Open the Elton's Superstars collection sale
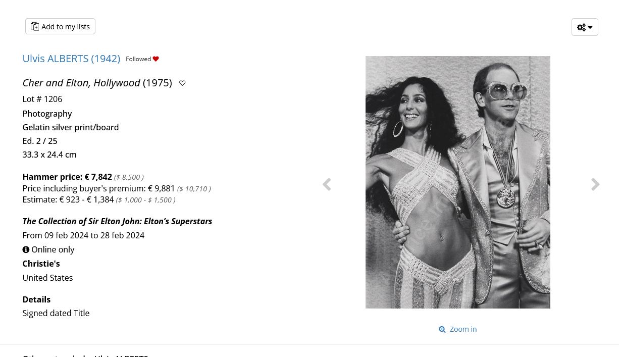Viewport: 619px width, 357px height. 117,221
